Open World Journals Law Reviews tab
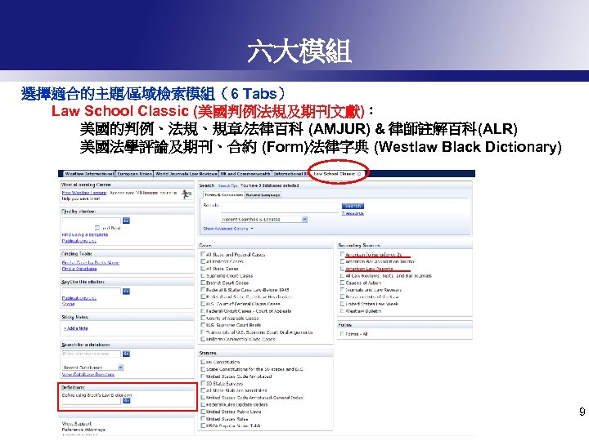This screenshot has height=441, width=589. click(187, 174)
